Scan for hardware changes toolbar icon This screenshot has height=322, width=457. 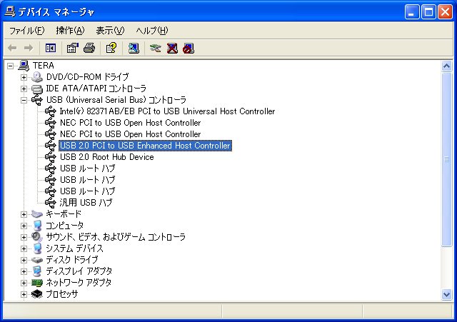134,48
